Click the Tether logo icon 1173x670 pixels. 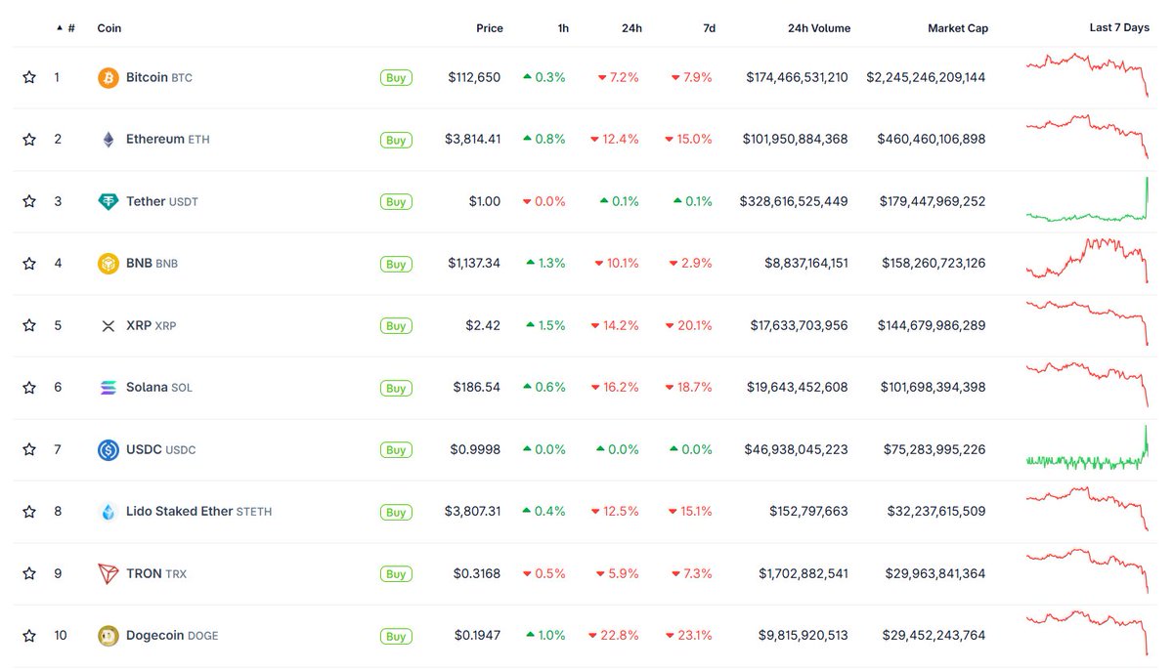point(109,201)
